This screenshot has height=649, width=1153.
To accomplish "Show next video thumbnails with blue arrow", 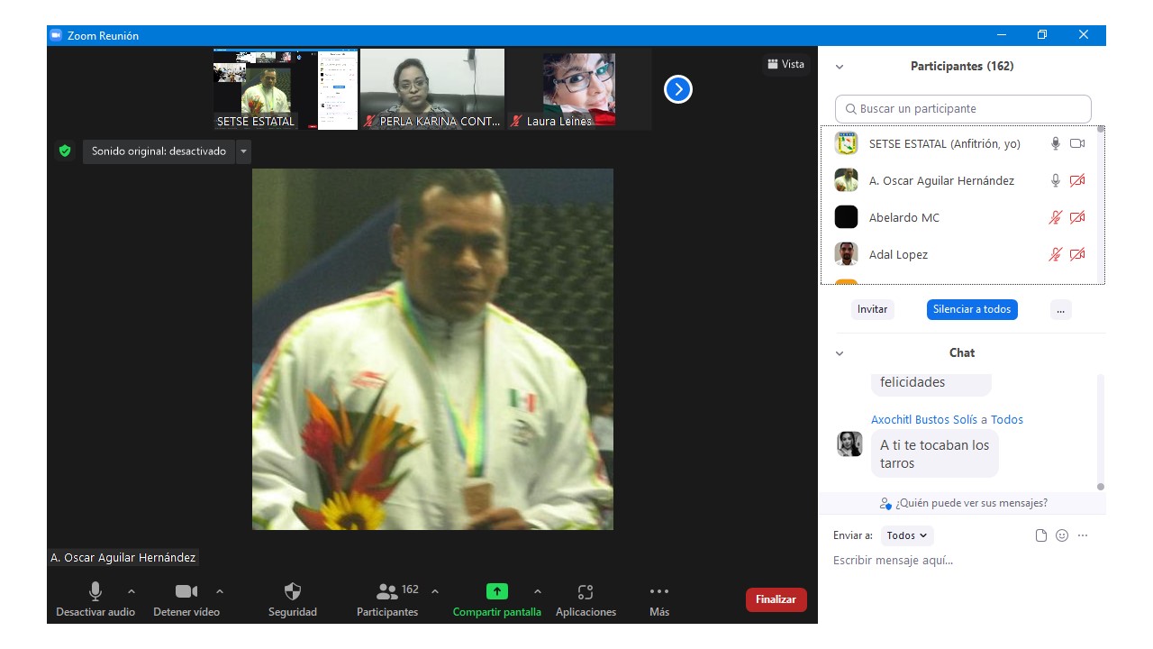I will click(x=678, y=89).
